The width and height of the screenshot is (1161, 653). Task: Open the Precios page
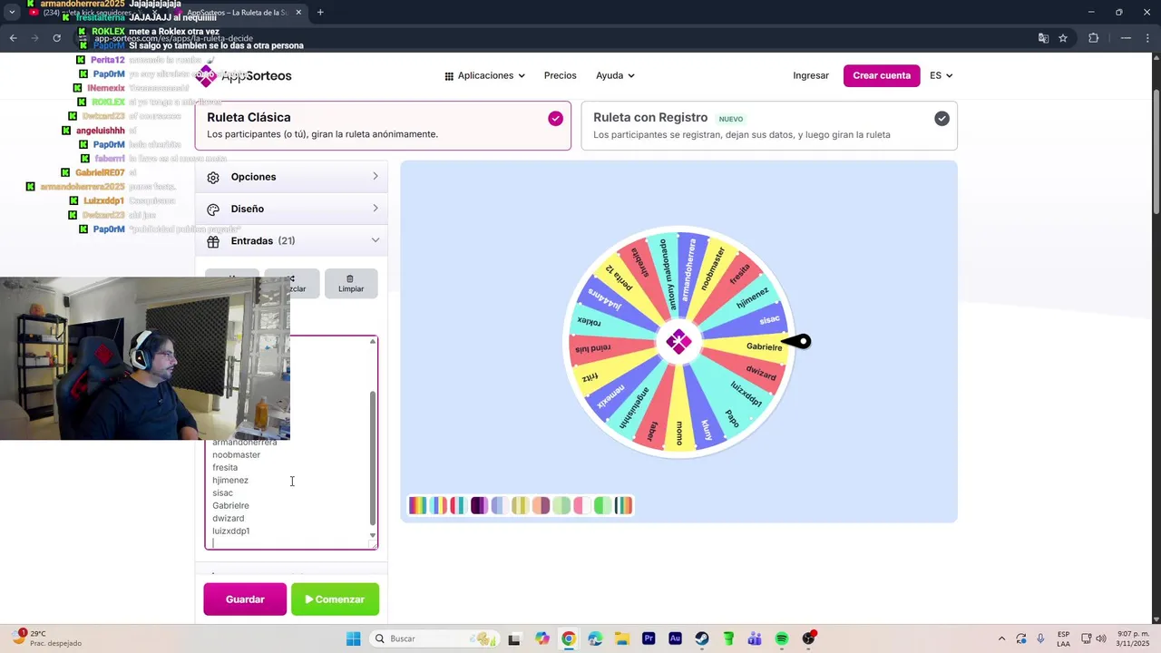[560, 75]
